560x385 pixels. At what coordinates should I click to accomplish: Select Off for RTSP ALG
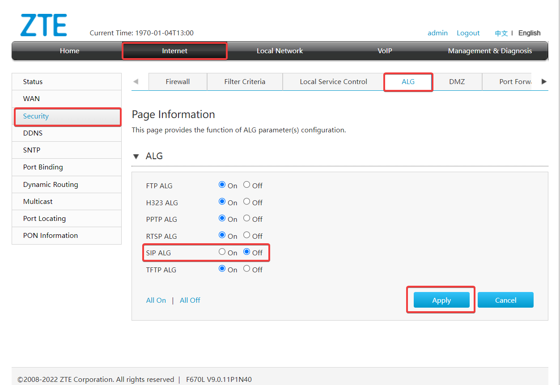pos(246,235)
